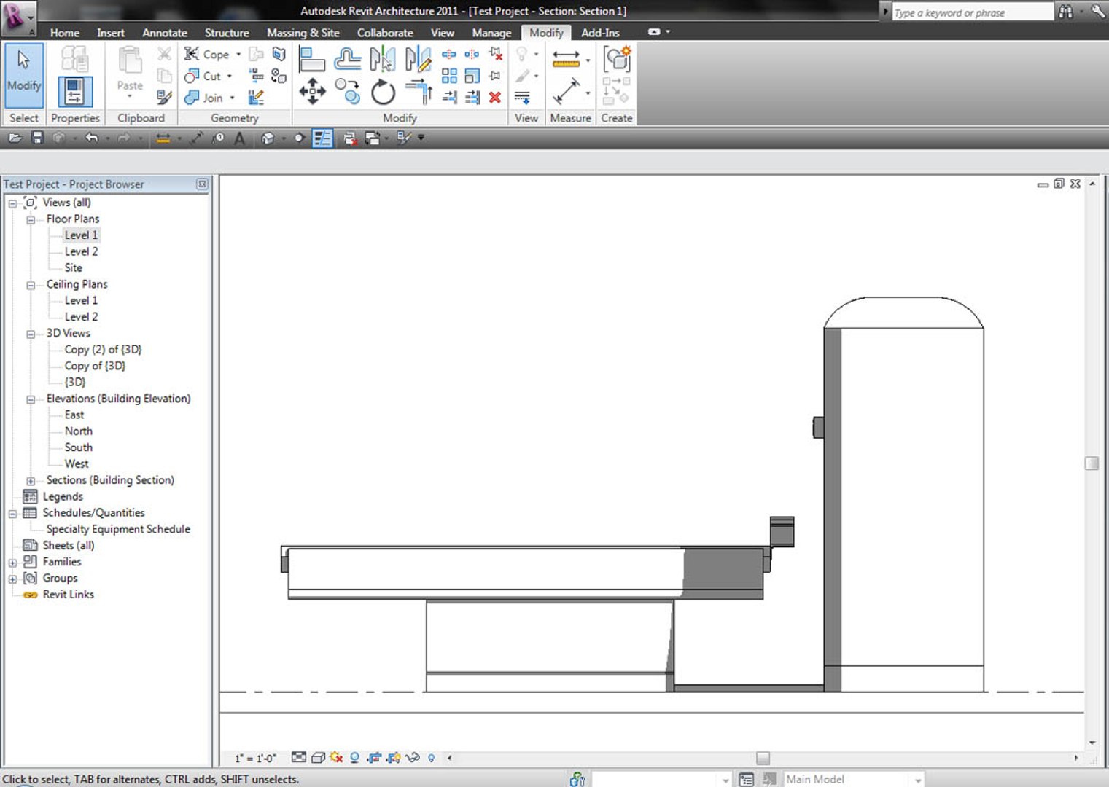Open the Join dropdown arrow
Screen dimensions: 1109x787
tap(232, 98)
